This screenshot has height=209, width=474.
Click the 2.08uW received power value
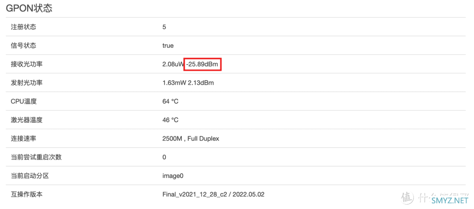pos(172,65)
